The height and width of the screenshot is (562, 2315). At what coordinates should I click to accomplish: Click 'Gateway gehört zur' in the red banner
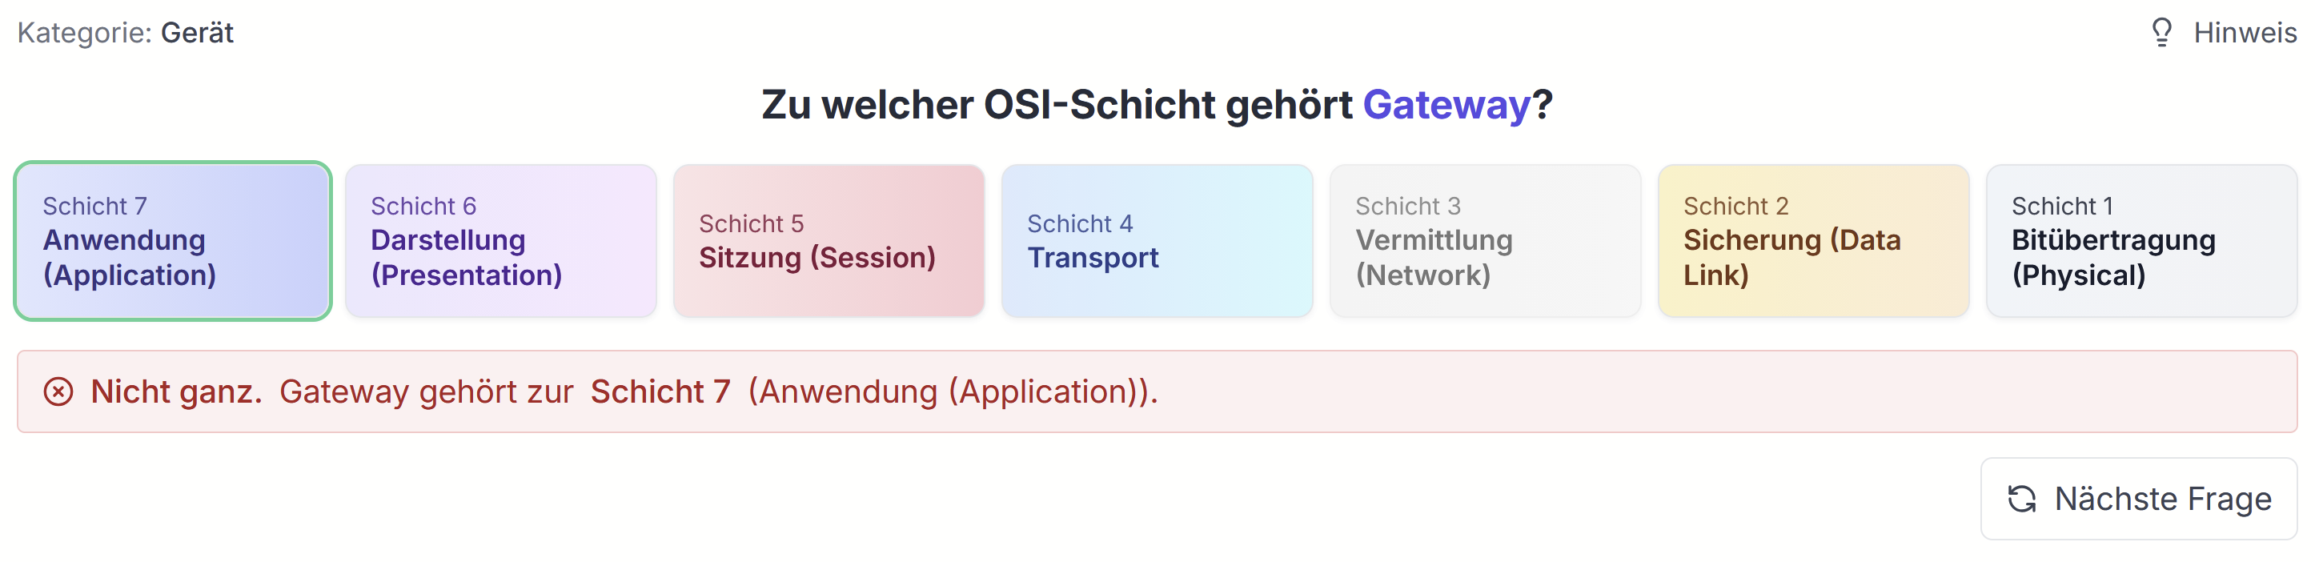[x=426, y=391]
